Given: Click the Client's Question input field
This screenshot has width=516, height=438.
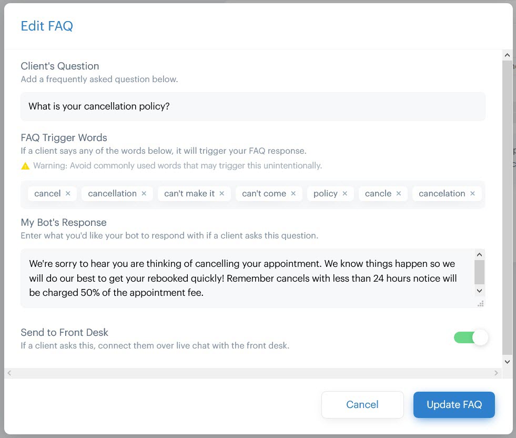Looking at the screenshot, I should pos(252,106).
